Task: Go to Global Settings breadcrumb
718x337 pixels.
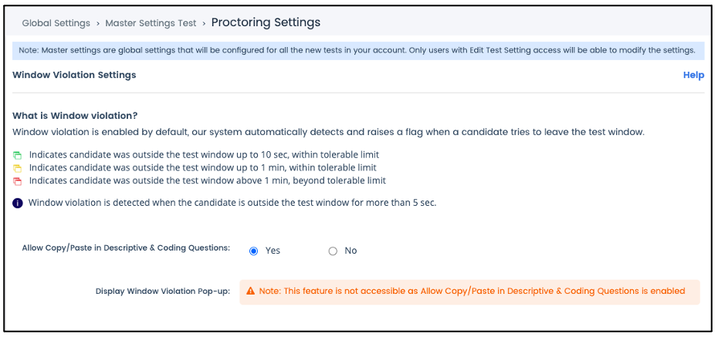Action: [x=56, y=23]
